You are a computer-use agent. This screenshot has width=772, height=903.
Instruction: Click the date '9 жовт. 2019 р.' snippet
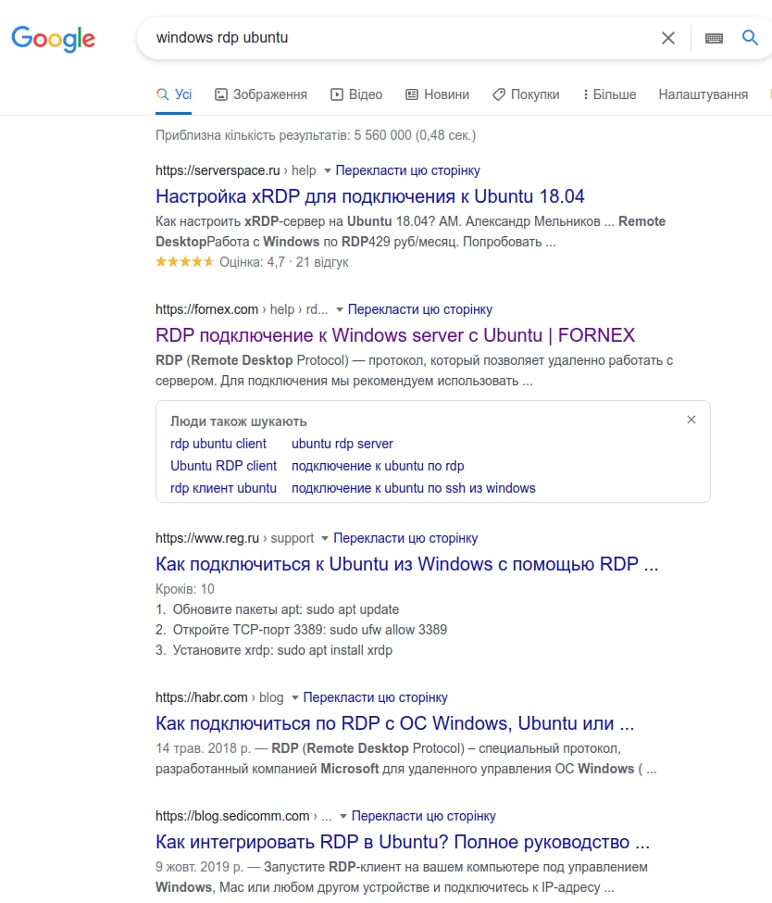pyautogui.click(x=199, y=867)
